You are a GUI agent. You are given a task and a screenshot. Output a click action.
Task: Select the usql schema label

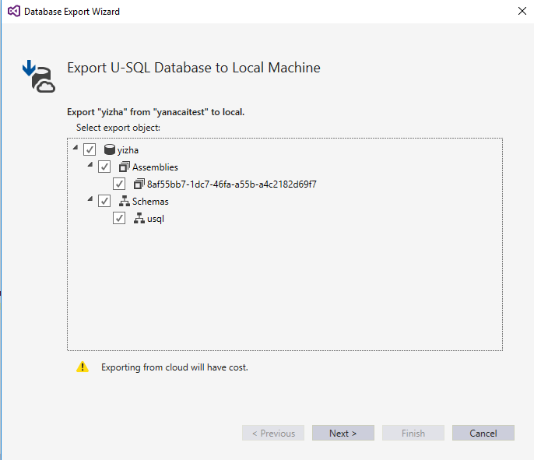156,219
